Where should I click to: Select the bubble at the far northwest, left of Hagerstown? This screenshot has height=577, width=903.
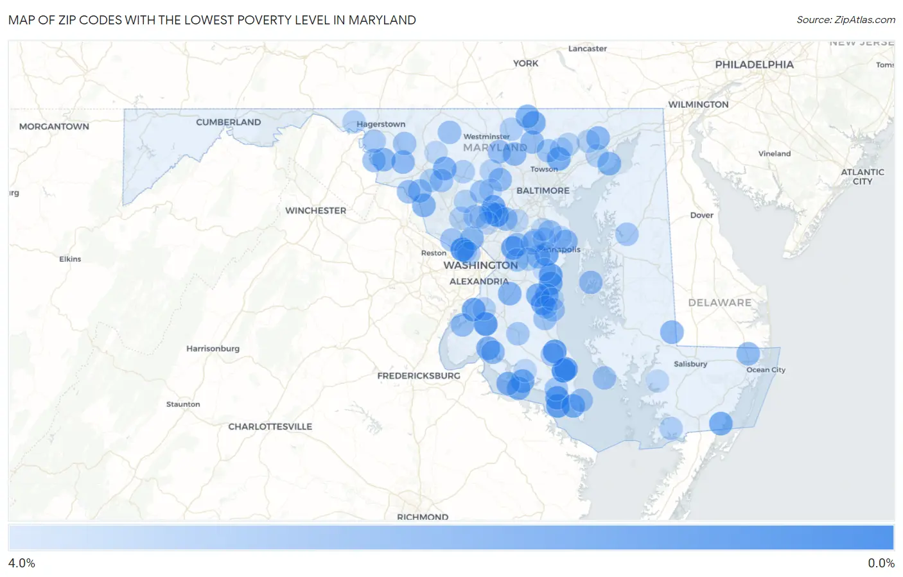click(354, 122)
